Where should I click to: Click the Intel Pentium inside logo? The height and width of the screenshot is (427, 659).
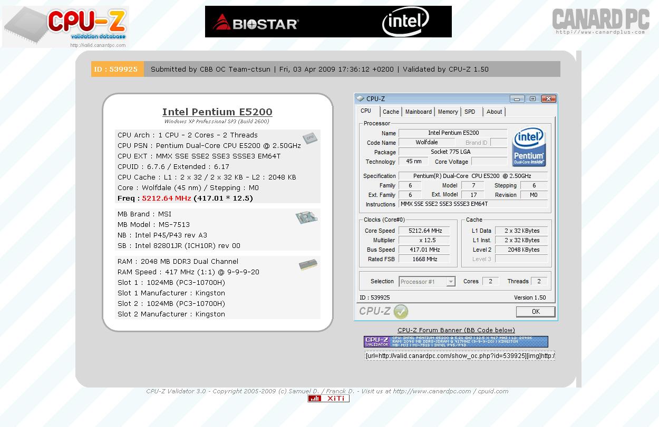point(529,147)
